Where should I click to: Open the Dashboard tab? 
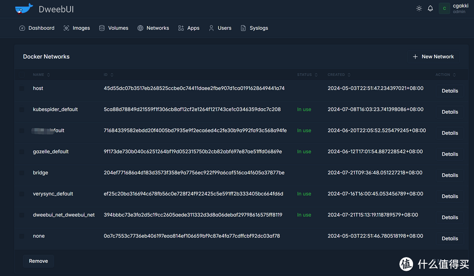point(37,28)
